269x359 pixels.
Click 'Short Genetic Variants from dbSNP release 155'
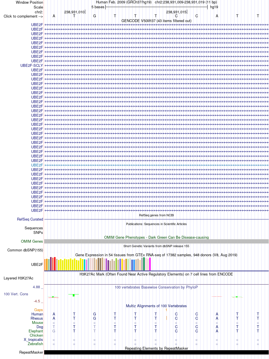156,246
